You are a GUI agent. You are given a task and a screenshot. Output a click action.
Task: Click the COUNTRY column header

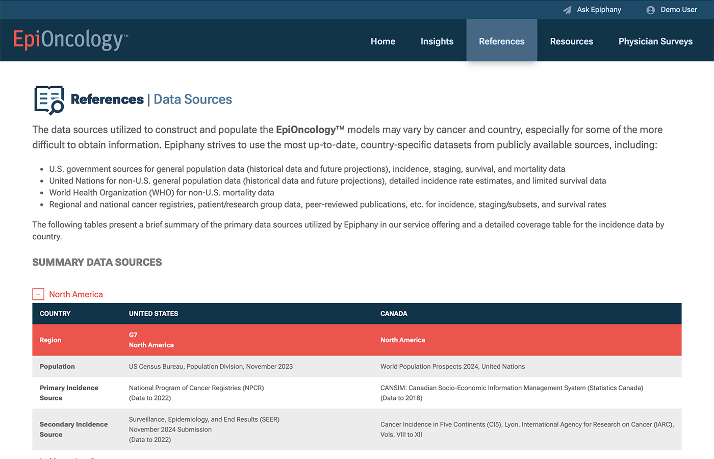(x=55, y=314)
